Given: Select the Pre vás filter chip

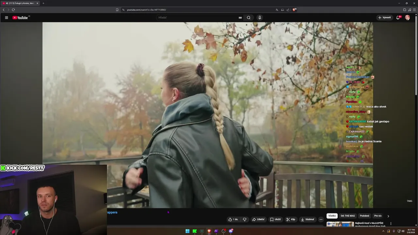Looking at the screenshot, I should coord(378,216).
